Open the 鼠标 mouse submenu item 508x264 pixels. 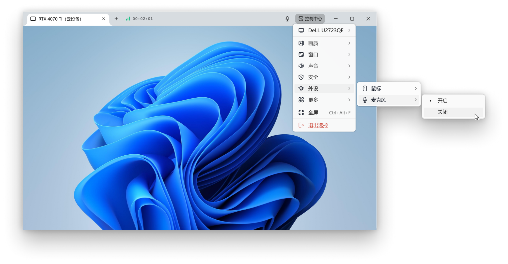click(389, 89)
